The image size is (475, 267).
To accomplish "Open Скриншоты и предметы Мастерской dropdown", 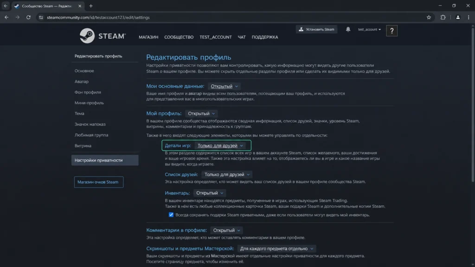I will point(276,248).
